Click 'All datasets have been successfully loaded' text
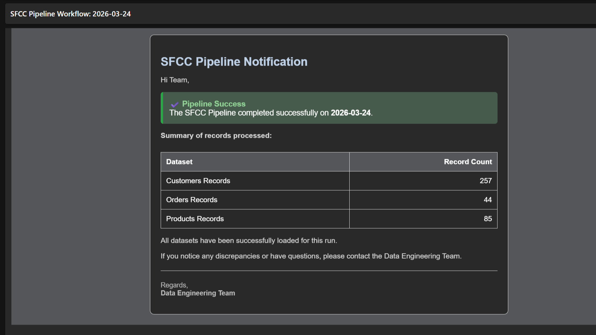 coord(248,240)
